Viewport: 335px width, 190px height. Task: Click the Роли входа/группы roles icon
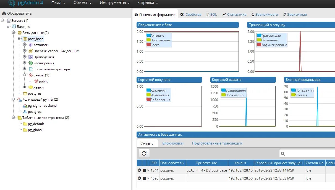coord(19,100)
